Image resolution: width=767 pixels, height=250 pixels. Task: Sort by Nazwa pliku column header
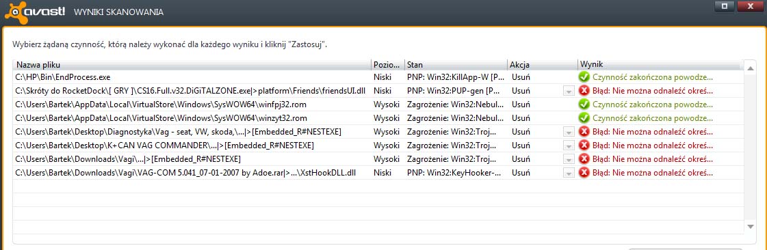(192, 64)
